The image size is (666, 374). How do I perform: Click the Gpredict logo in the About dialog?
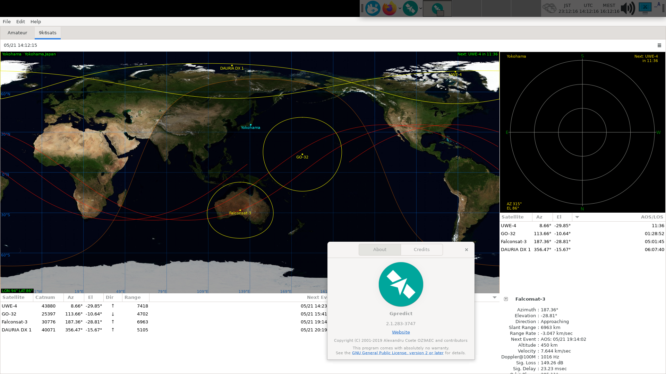click(x=401, y=284)
